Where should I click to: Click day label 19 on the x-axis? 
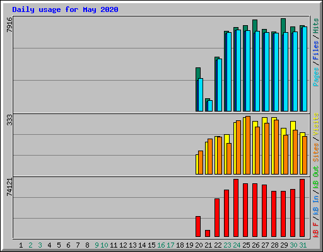189,245
